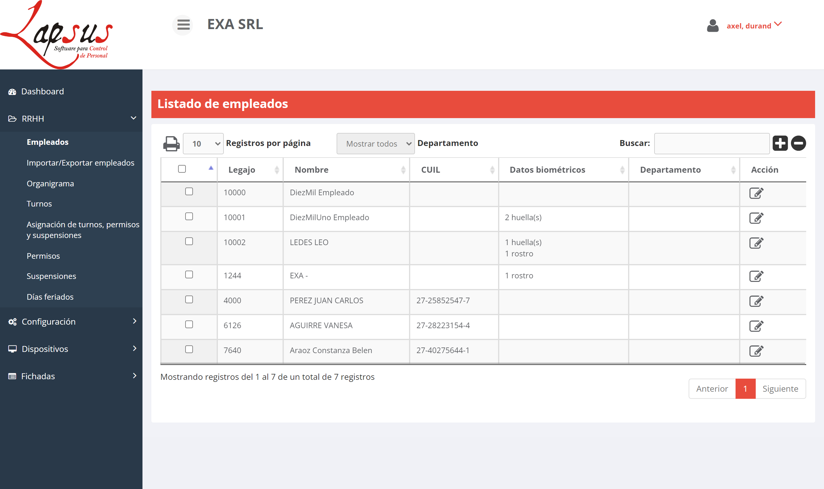
Task: Open Permisos in the sidebar
Action: (x=43, y=256)
